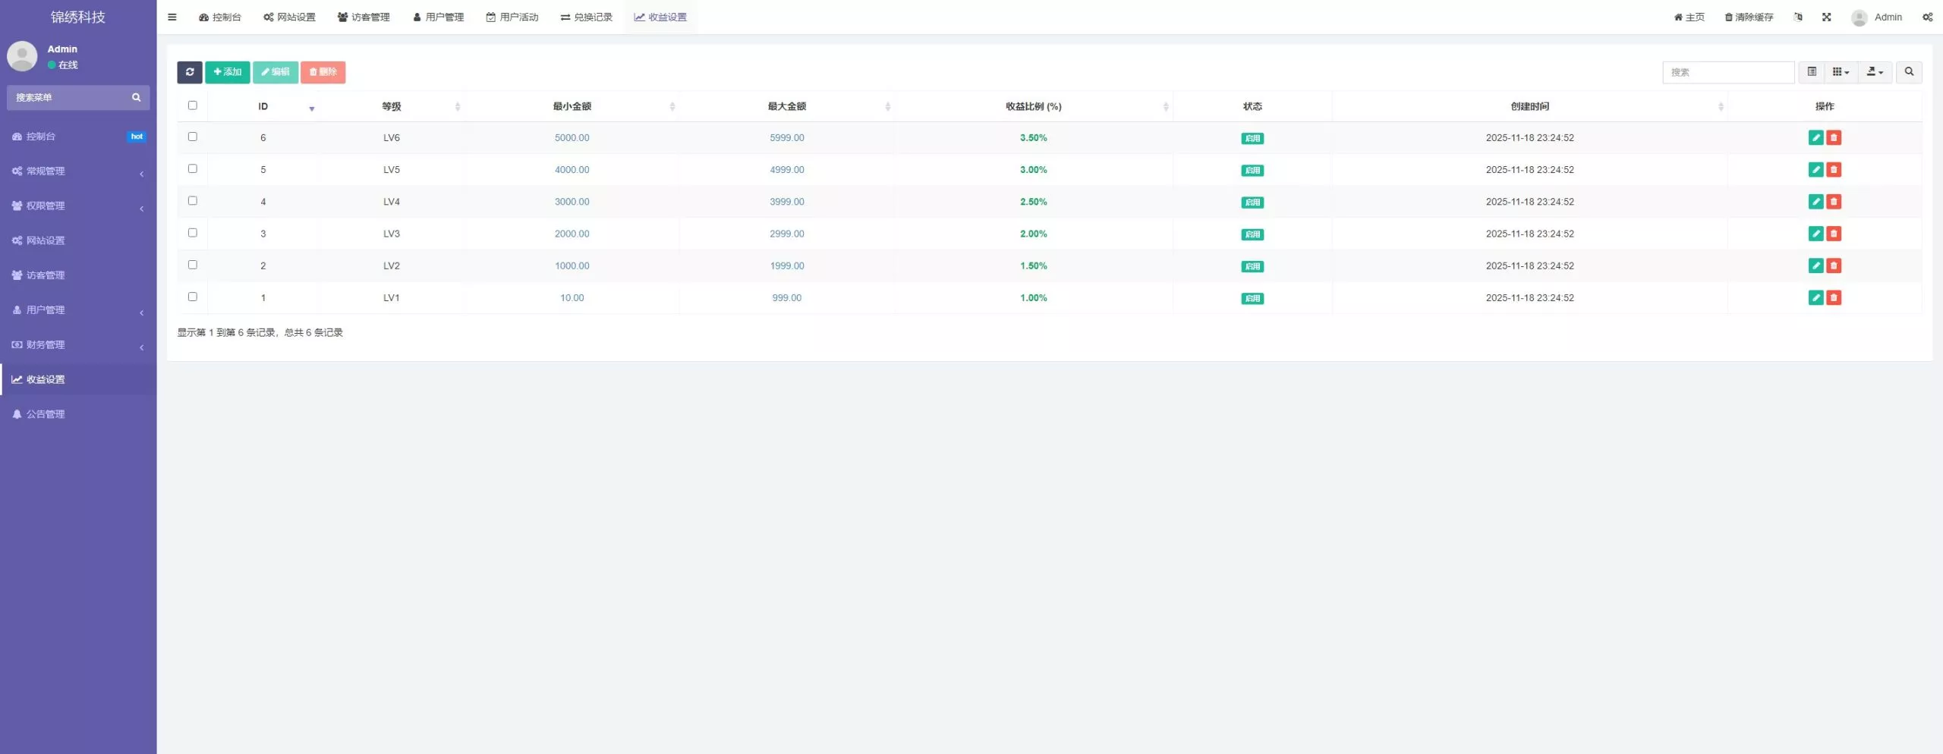Click the fullscreen toggle icon in header
The image size is (1943, 754).
[x=1827, y=17]
